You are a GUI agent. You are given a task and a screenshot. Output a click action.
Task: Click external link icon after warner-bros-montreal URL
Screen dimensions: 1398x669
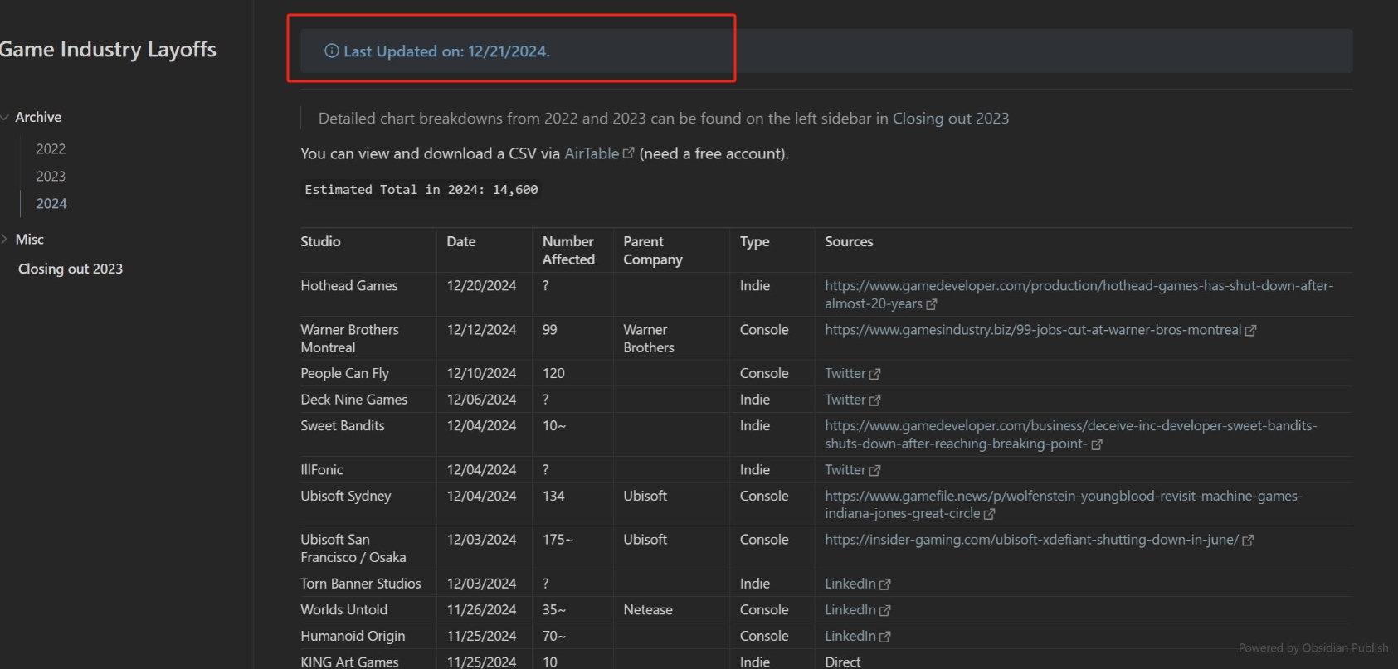coord(1250,330)
